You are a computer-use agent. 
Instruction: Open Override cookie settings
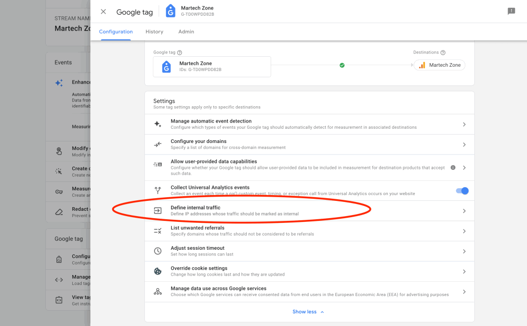[x=309, y=271]
